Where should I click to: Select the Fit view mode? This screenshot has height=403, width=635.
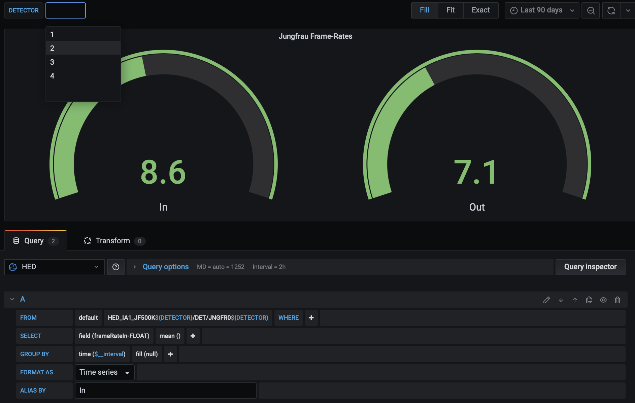[x=450, y=10]
